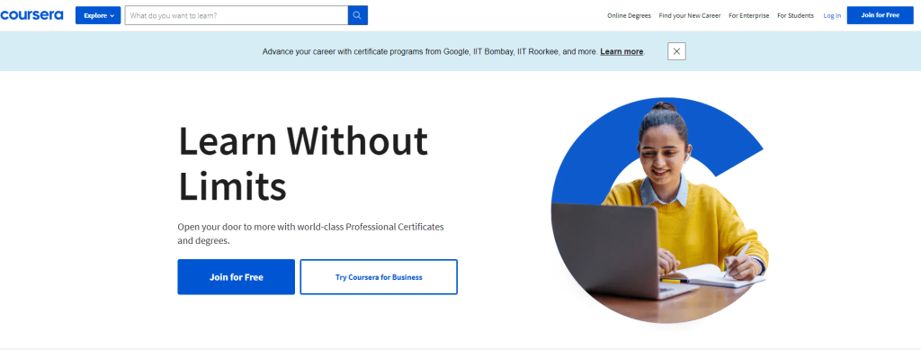
Task: Click Join for Free in header
Action: (880, 15)
